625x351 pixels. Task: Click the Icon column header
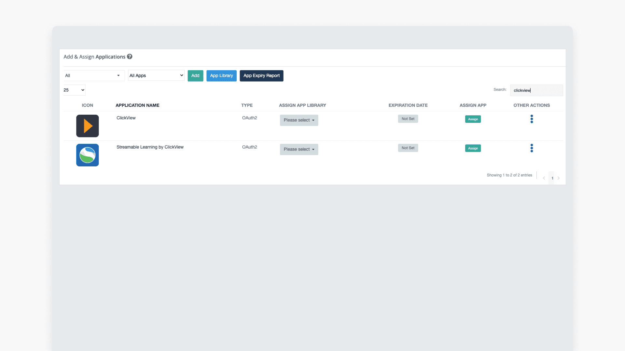click(87, 105)
